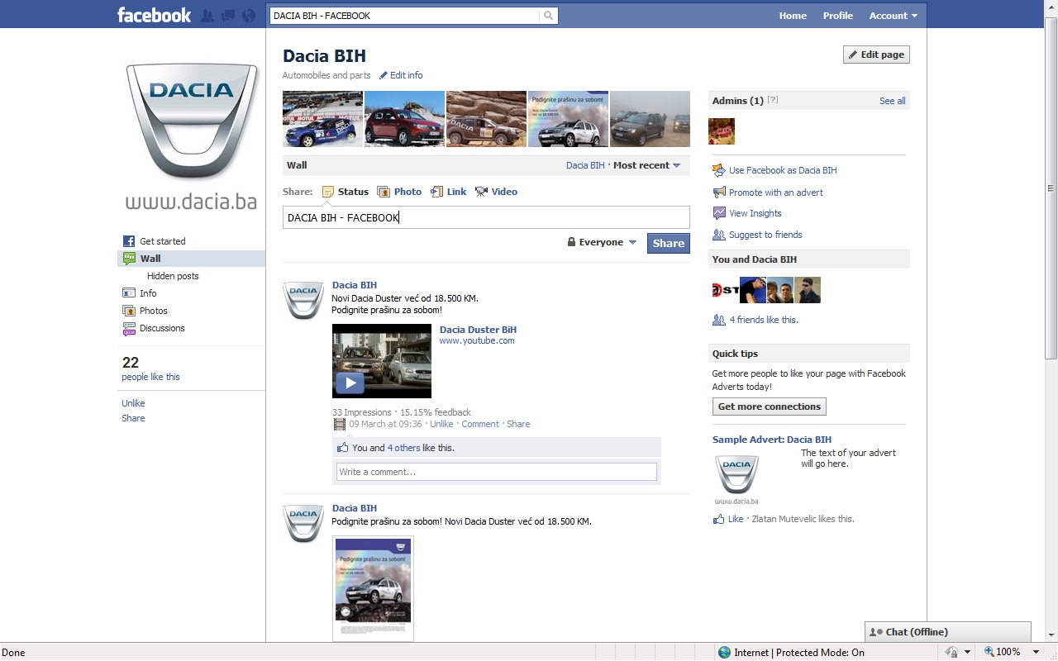Open the Chat (Offline) bar
The image size is (1058, 661).
948,632
